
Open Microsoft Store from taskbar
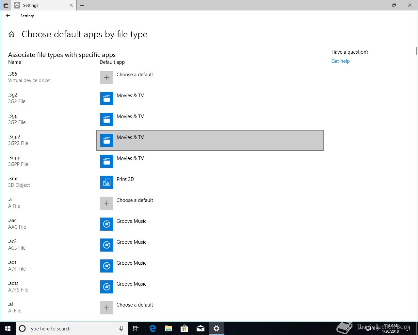coord(185,328)
